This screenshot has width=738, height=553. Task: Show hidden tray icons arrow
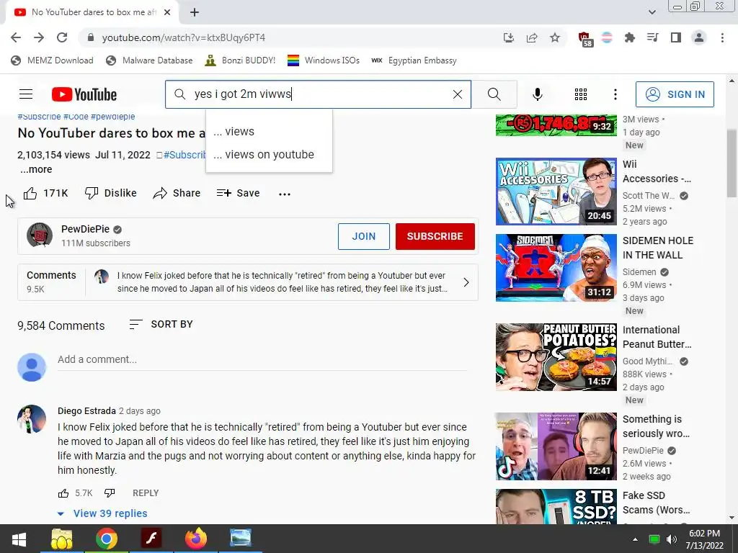[635, 539]
